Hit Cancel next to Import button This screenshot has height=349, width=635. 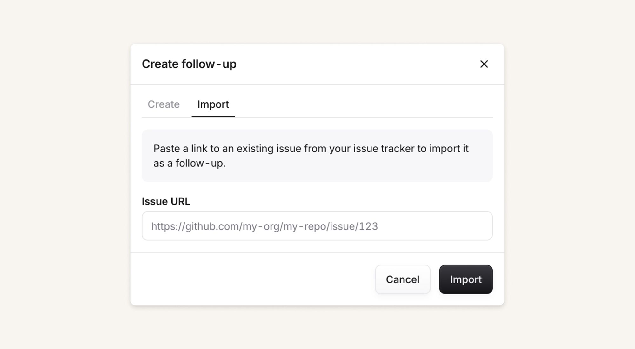coord(402,279)
